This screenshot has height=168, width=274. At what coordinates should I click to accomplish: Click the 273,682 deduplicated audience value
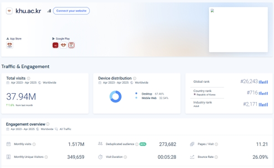coord(167,144)
